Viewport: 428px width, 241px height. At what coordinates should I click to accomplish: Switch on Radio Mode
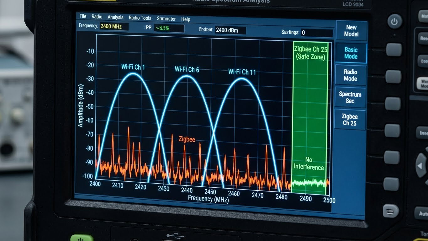(x=350, y=75)
